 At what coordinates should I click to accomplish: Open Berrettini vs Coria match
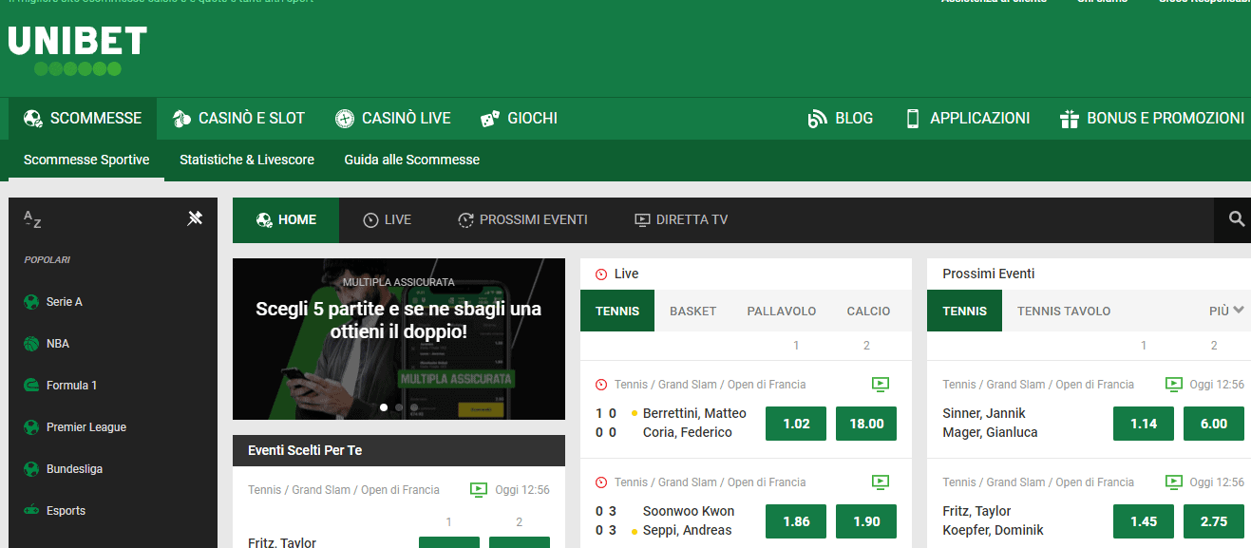(x=694, y=423)
